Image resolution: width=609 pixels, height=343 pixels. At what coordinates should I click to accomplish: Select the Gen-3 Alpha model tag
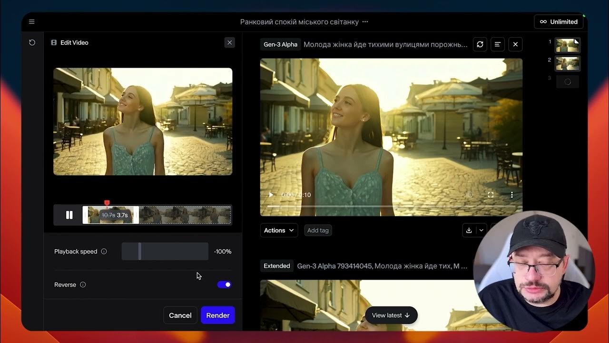pos(281,44)
